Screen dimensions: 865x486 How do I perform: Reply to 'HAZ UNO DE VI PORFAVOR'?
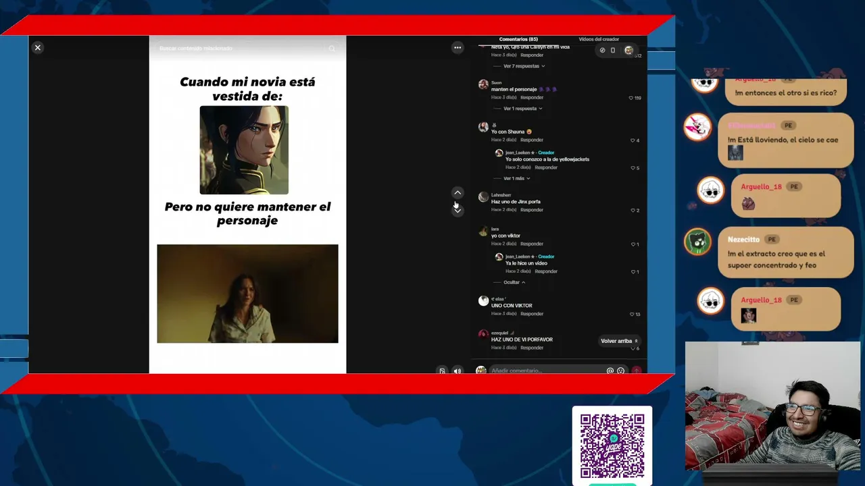532,348
